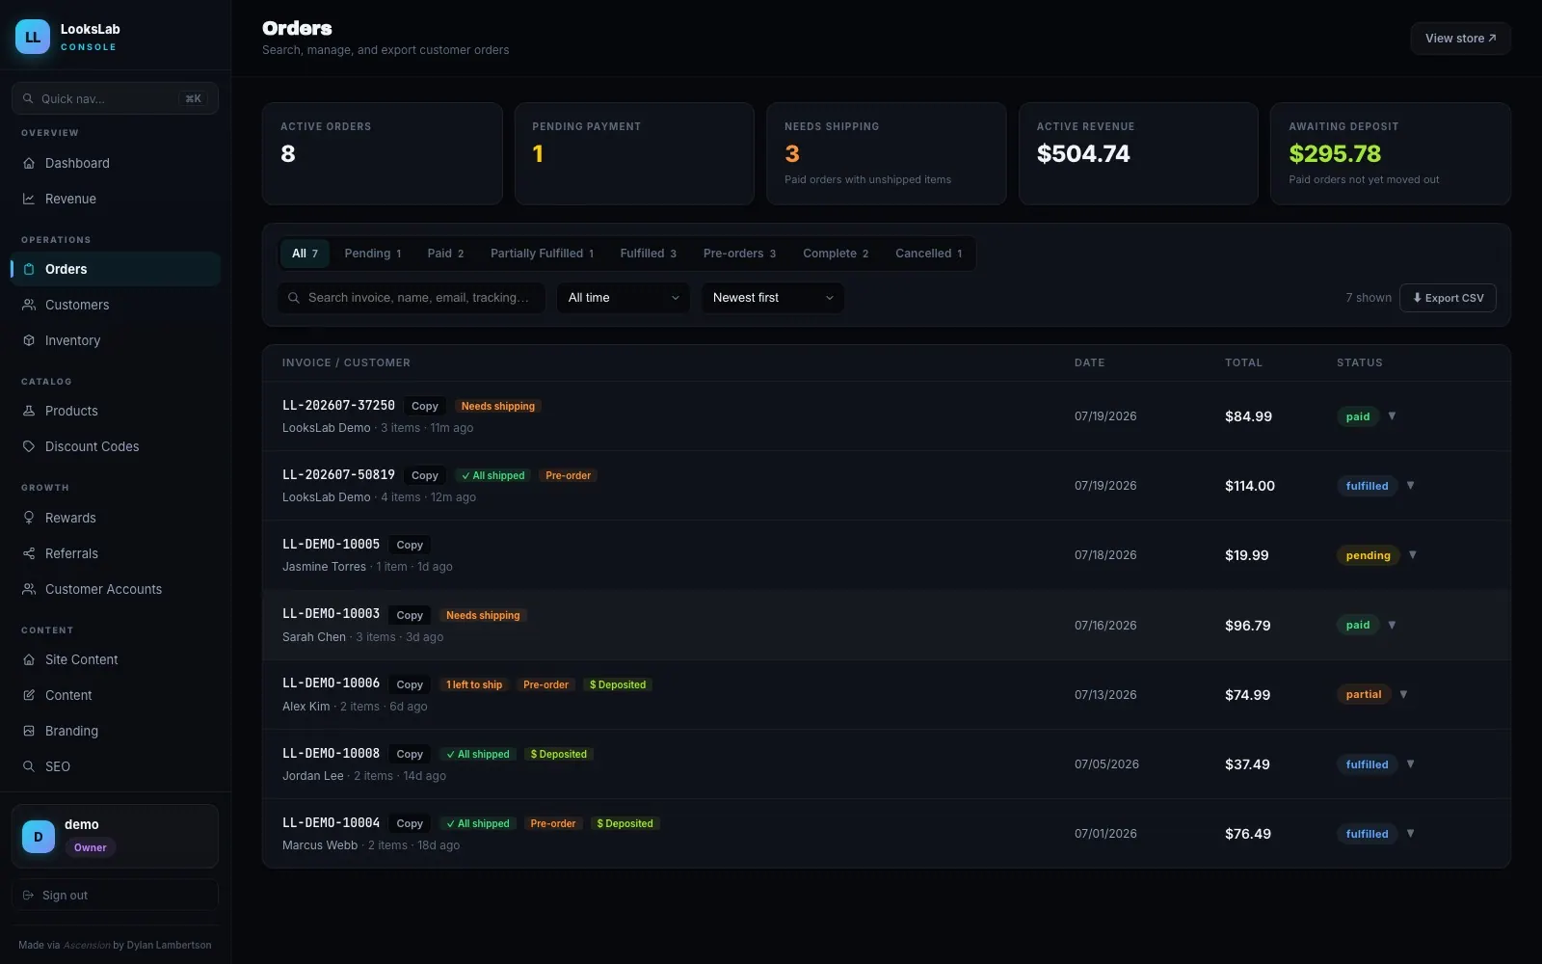Show the Fulfilled orders tab
Viewport: 1542px width, 964px height.
(x=648, y=254)
